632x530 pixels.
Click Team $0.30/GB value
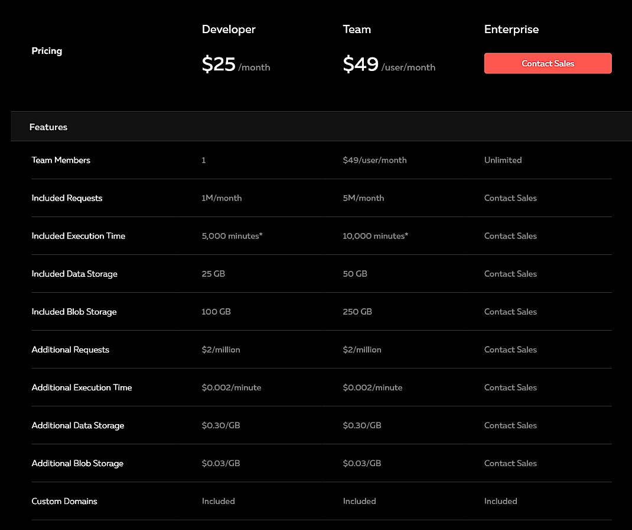pyautogui.click(x=362, y=426)
